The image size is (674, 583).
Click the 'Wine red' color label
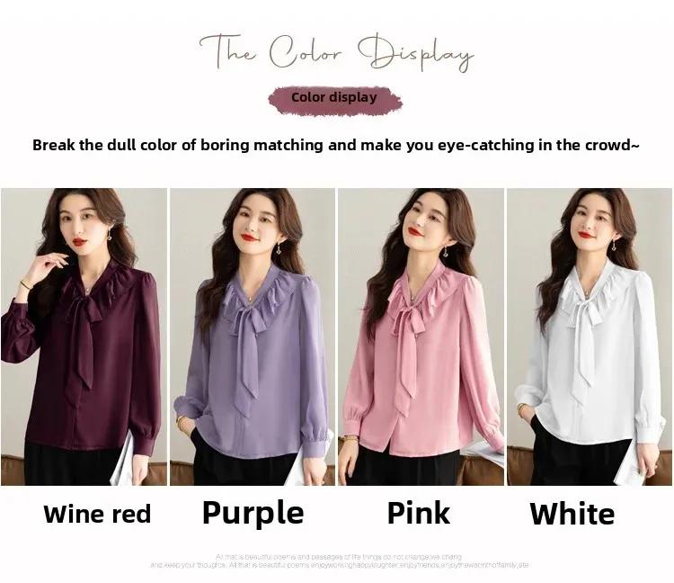[x=98, y=514]
